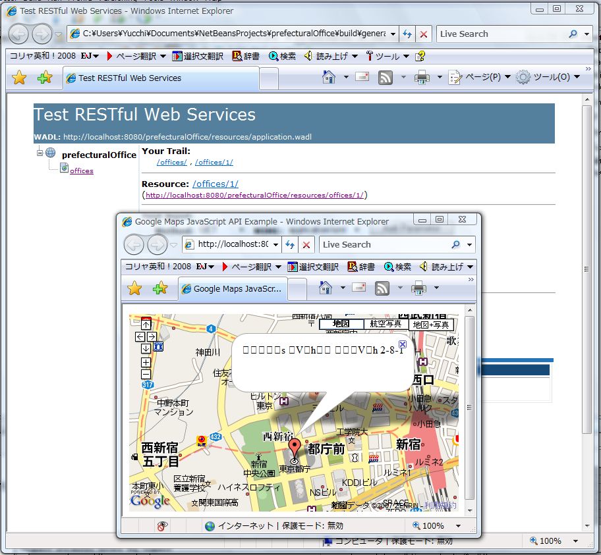
Task: Click the red Tokyo location marker pin
Action: [295, 448]
